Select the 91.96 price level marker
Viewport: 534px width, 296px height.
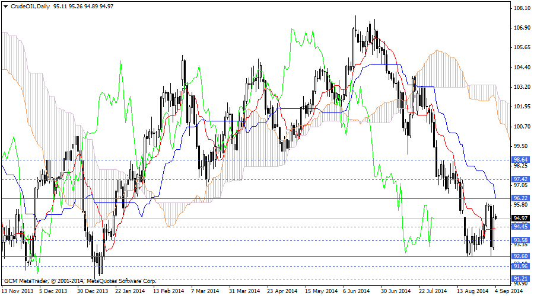tap(520, 266)
